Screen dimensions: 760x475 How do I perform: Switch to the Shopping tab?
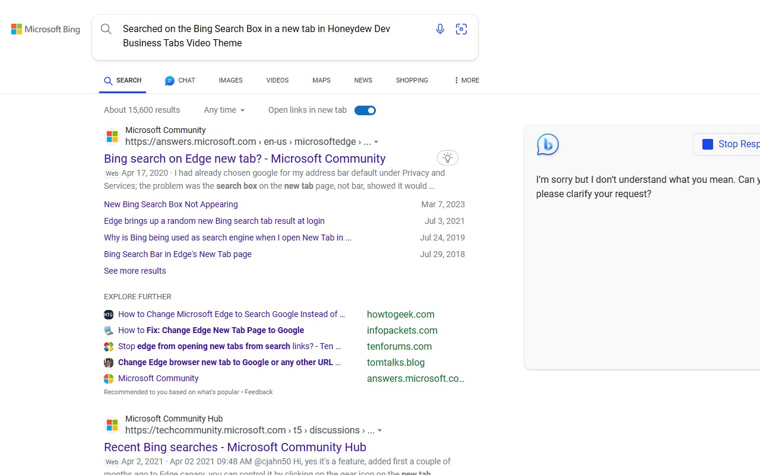412,80
